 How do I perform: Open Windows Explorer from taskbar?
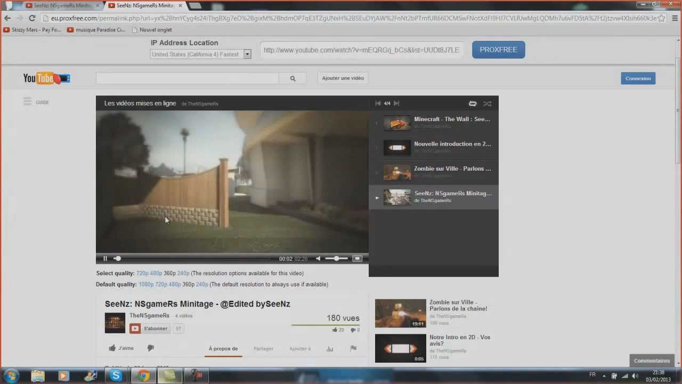38,375
